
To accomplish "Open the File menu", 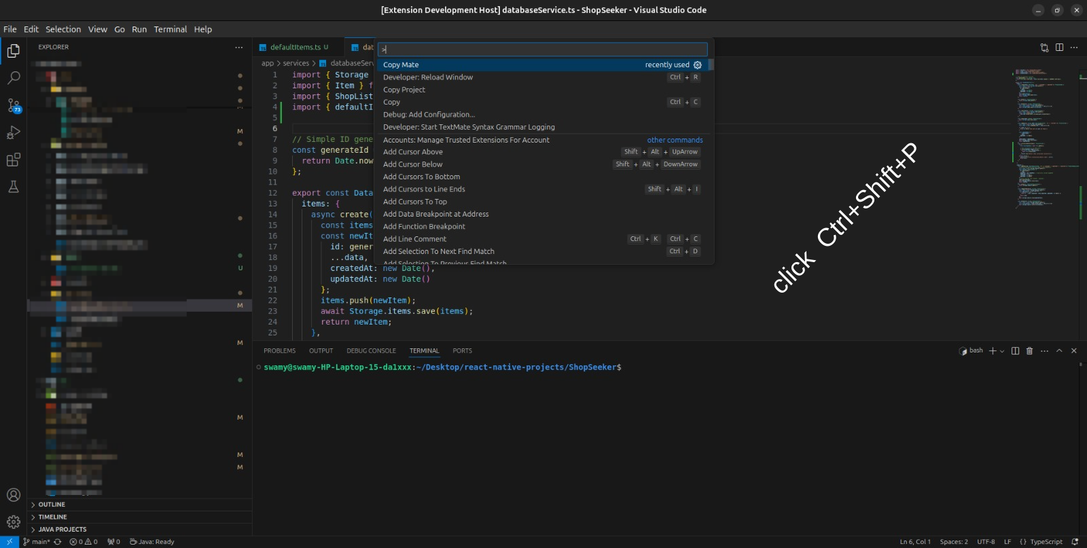I will click(x=10, y=29).
